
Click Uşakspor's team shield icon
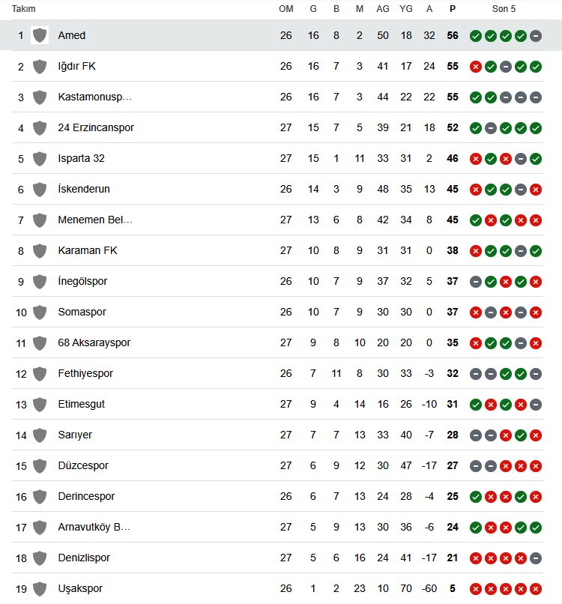[40, 588]
